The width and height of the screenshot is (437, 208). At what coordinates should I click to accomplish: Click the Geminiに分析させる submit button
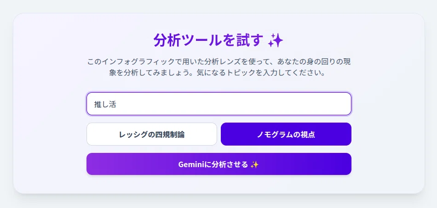pyautogui.click(x=219, y=164)
